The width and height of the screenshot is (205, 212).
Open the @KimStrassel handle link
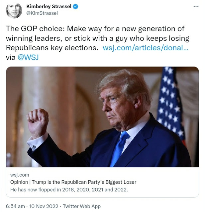pos(42,13)
